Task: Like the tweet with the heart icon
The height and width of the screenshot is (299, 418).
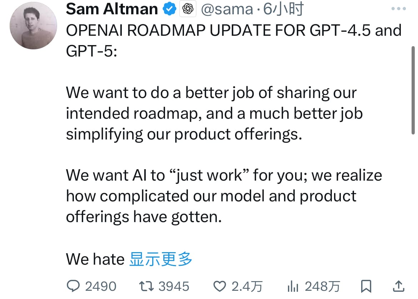Action: [x=220, y=285]
